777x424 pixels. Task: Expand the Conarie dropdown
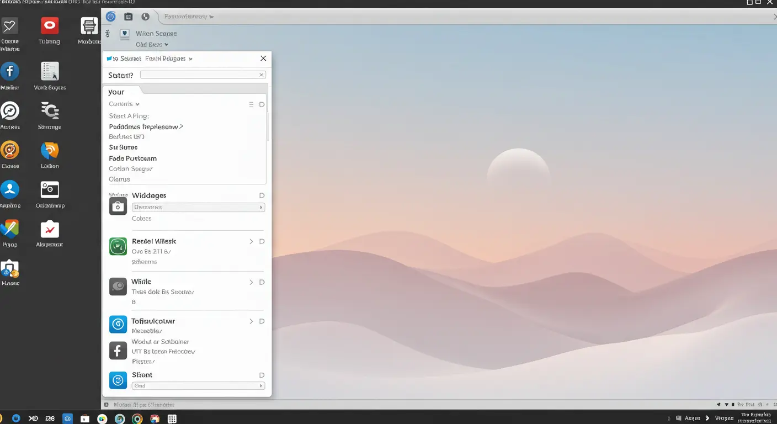click(124, 104)
